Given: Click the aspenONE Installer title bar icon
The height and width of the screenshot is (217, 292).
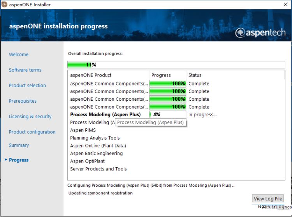Looking at the screenshot, I should coord(4,4).
